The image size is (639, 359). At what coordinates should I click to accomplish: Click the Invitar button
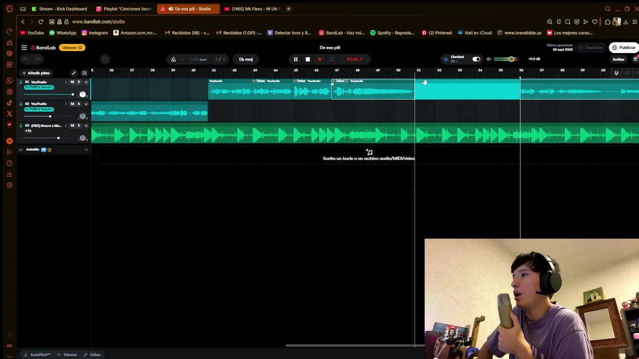619,59
